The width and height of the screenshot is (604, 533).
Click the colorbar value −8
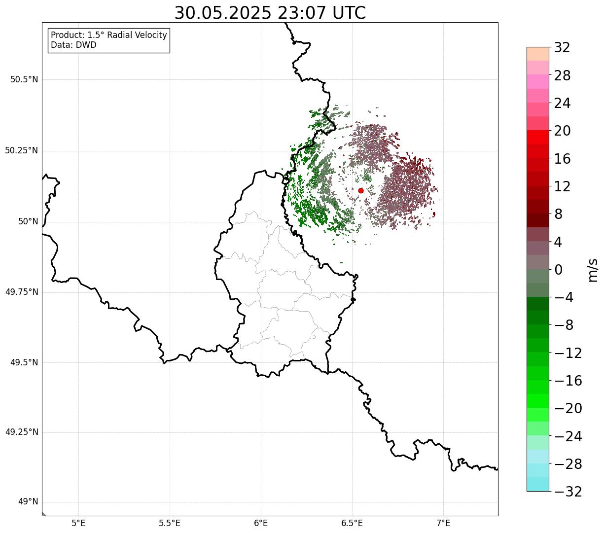click(x=564, y=325)
